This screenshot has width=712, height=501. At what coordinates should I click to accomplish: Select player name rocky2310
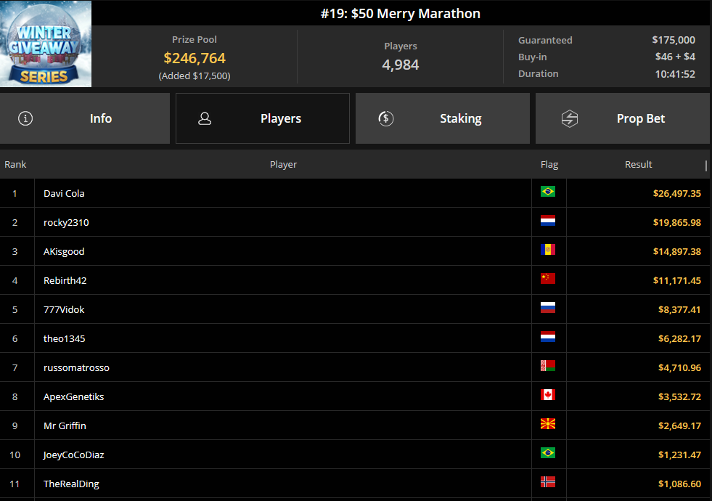coord(66,223)
